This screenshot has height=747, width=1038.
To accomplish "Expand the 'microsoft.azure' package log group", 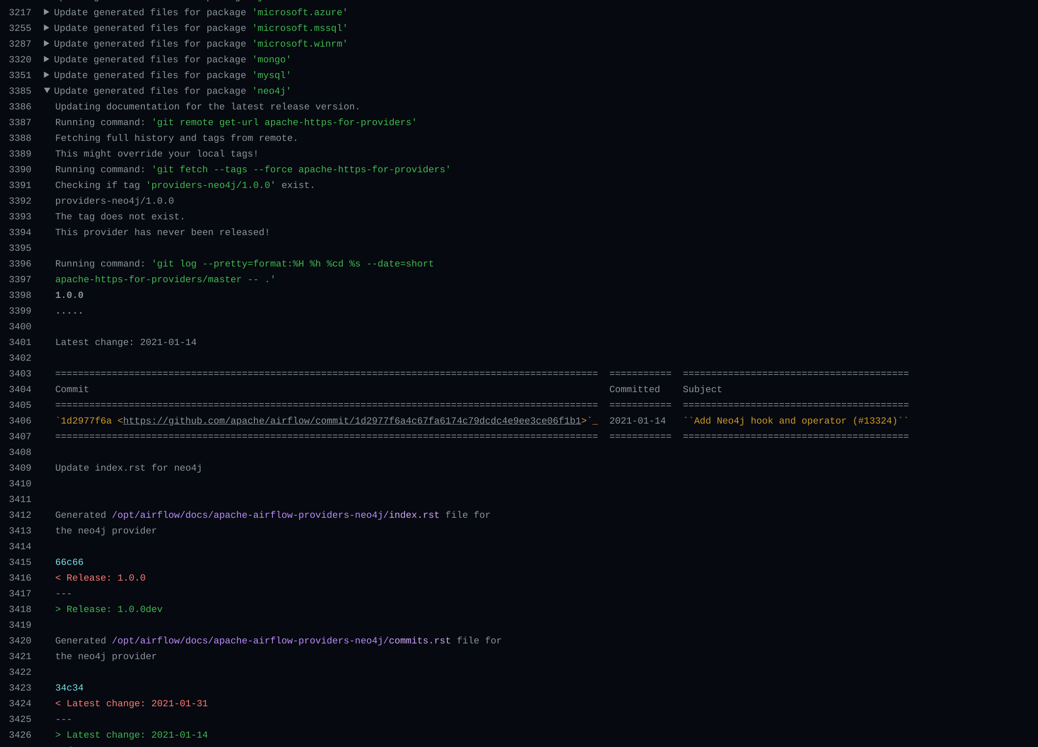I will point(47,12).
